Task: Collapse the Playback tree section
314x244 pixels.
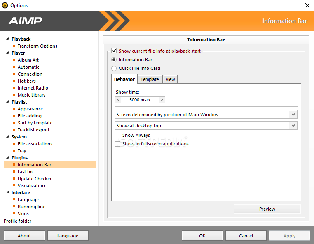Action: [x=7, y=39]
